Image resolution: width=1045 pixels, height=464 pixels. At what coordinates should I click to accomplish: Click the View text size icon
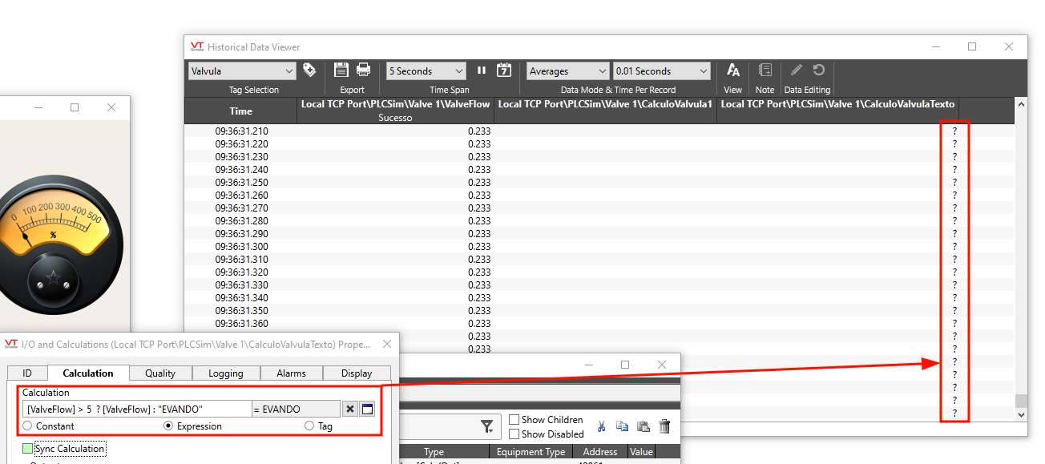(732, 71)
